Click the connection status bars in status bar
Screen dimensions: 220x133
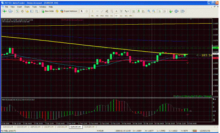pos(195,131)
